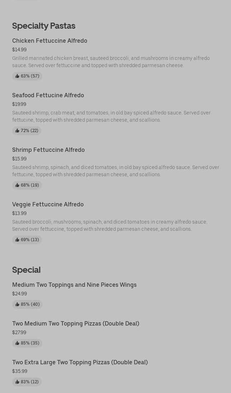Click thumbs-up icon under Veggie Fettuccine Alfredo
231x393 pixels.
[x=17, y=240]
